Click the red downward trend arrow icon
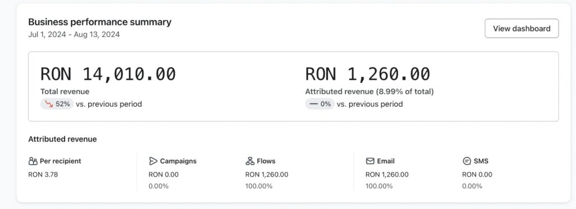 tap(49, 104)
